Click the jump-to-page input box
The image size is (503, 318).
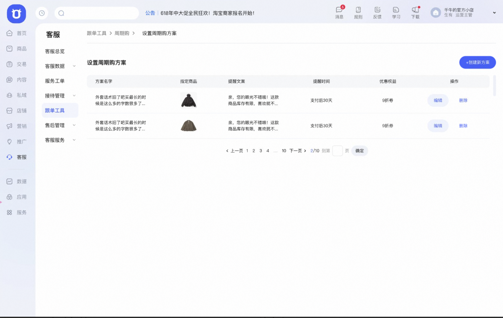(x=337, y=151)
